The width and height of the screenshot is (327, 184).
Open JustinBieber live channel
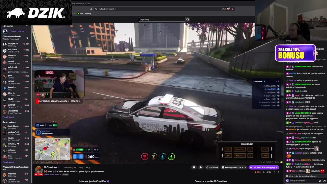16,127
